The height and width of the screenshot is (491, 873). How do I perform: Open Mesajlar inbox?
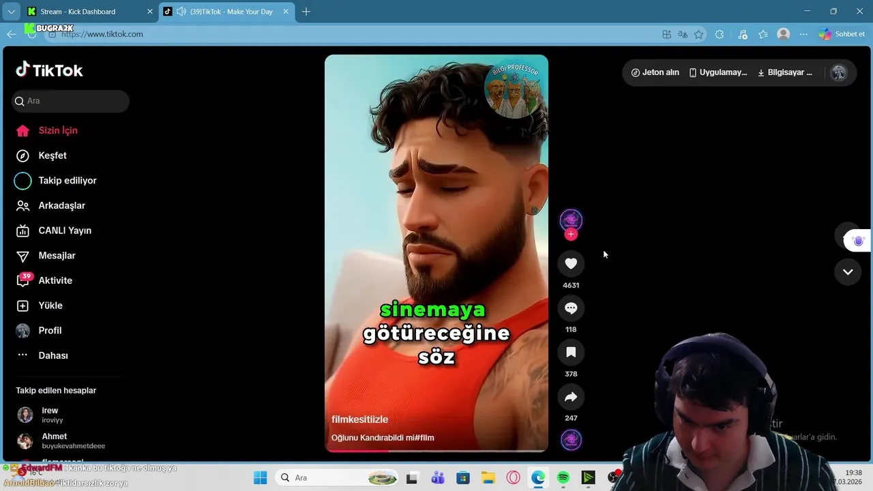click(57, 256)
